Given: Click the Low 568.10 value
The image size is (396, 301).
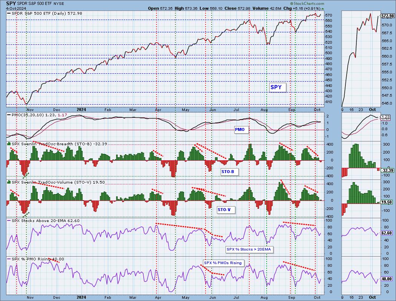Looking at the screenshot, I should coord(211,8).
